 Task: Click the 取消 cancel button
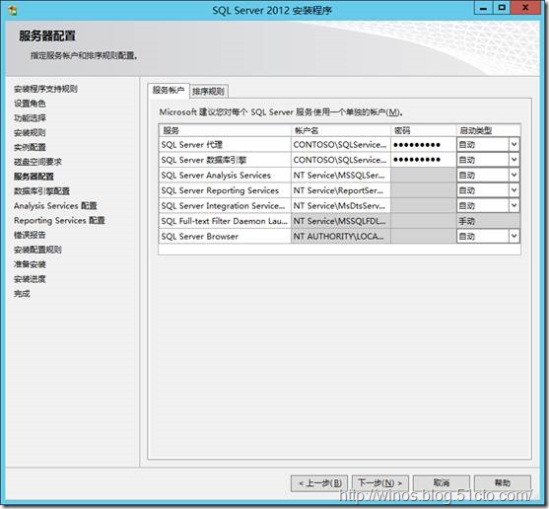coord(442,483)
